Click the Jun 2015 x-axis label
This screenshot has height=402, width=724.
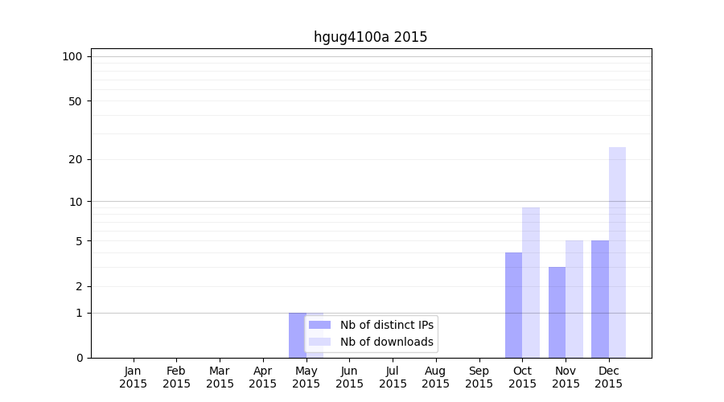[x=349, y=377]
